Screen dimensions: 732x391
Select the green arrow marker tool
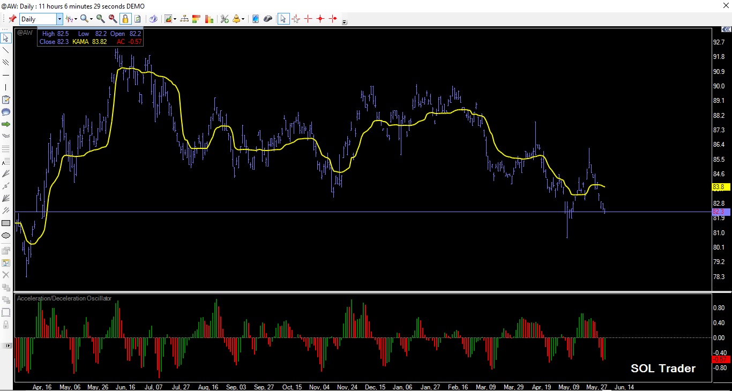(x=6, y=124)
